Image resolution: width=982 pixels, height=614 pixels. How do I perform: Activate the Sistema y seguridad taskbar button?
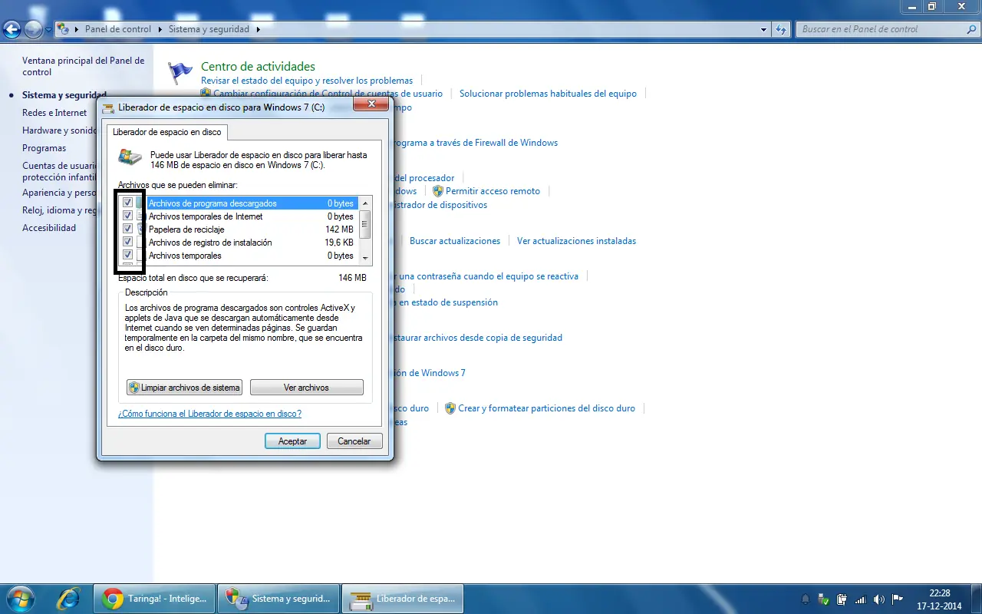[x=278, y=599]
